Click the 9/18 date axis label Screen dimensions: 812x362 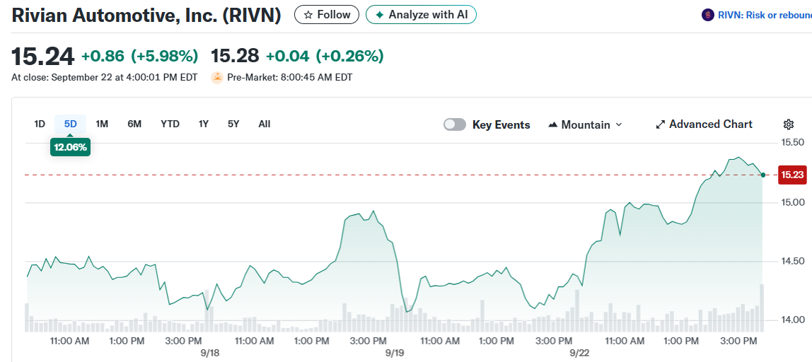210,353
